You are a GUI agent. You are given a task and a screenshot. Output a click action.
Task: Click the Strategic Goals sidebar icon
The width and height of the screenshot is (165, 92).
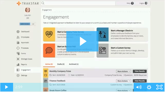[18, 59]
